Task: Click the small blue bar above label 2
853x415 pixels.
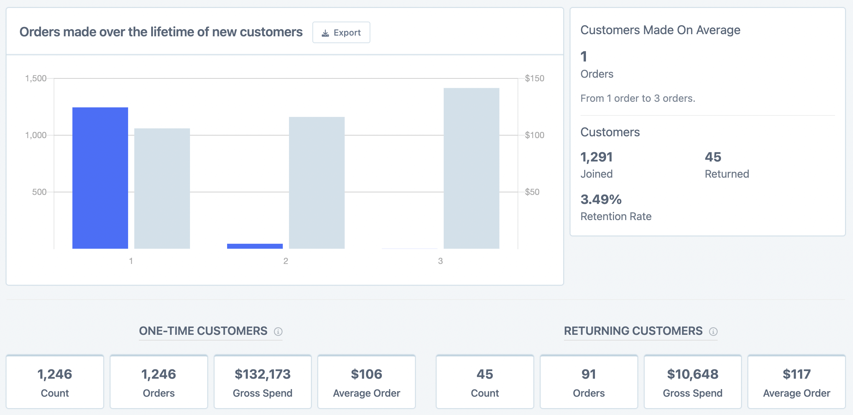Action: click(254, 246)
